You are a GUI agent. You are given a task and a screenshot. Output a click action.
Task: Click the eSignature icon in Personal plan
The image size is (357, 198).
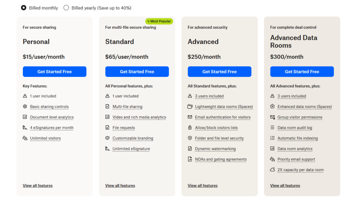(25, 128)
